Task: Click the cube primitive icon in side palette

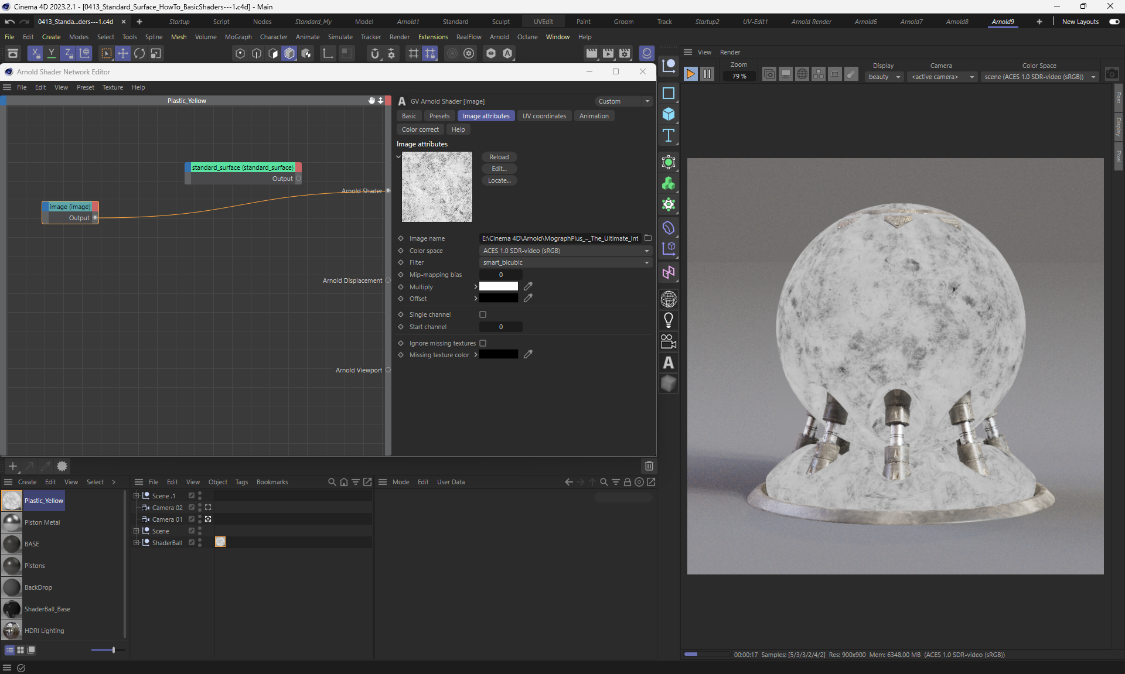Action: click(669, 114)
